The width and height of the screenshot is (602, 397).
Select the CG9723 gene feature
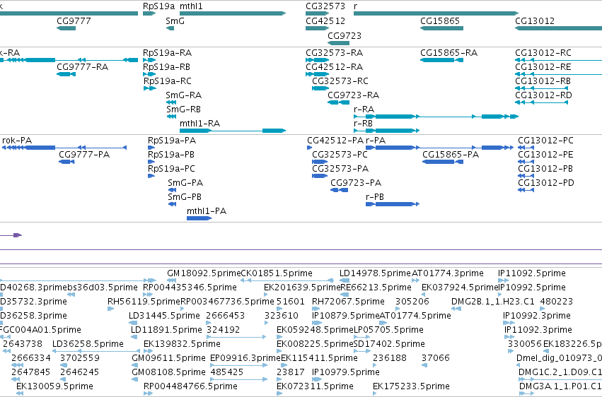338,43
